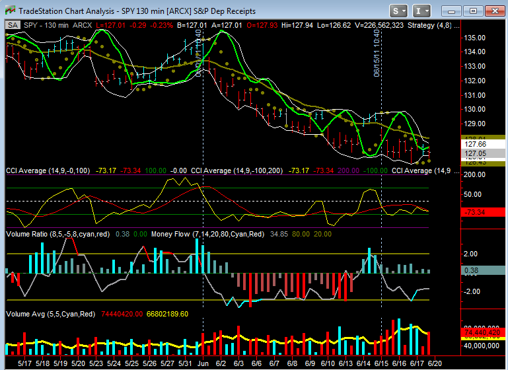Screen dimensions: 508x370
Task: Click the Lo=126.62 low value
Action: (334, 25)
